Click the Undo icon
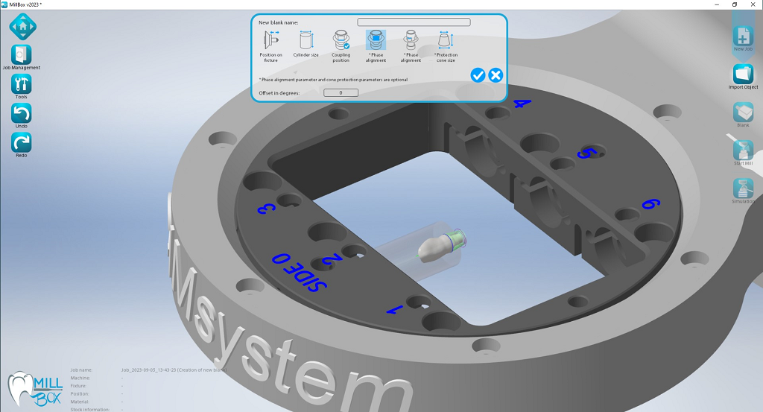This screenshot has width=763, height=412. 21,113
